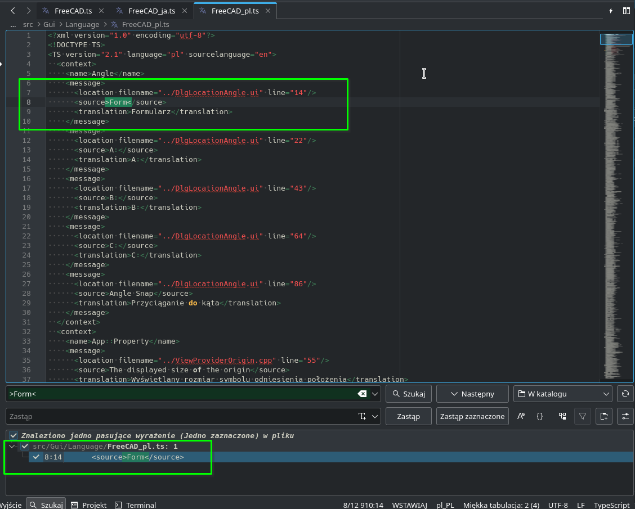This screenshot has width=635, height=509.
Task: Clear the search field using the X icon
Action: 363,394
